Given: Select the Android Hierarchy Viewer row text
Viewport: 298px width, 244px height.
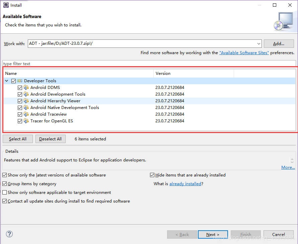Looking at the screenshot, I should (55, 101).
